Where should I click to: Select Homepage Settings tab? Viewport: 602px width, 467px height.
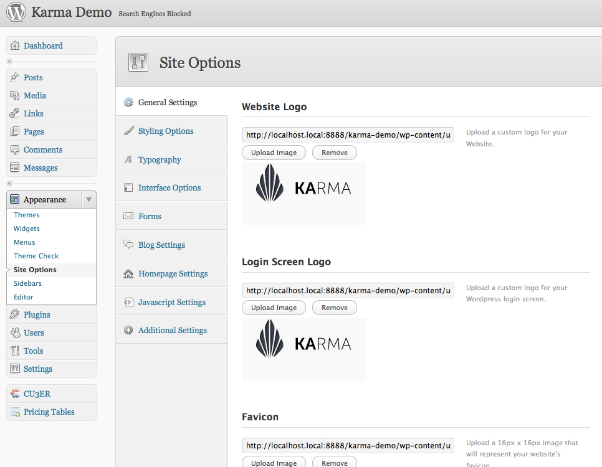click(173, 273)
